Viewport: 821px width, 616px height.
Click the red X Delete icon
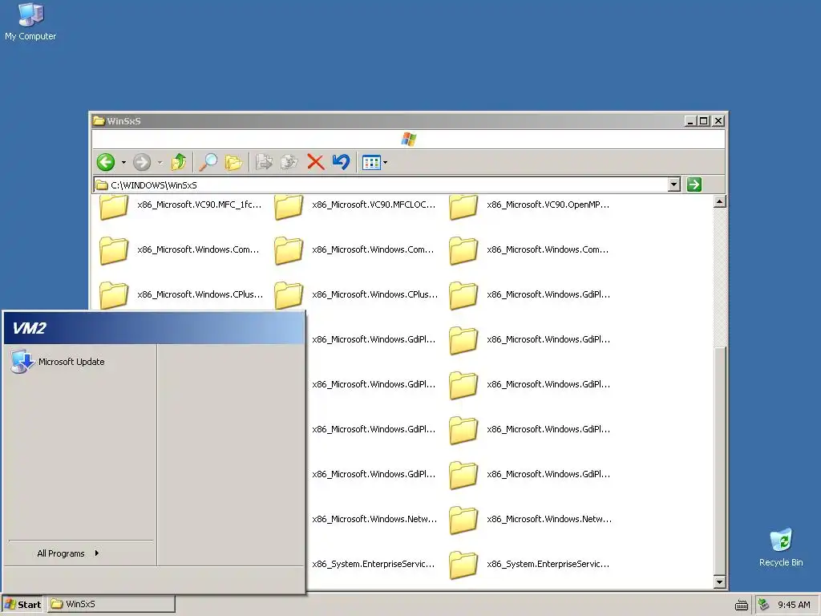click(x=316, y=162)
